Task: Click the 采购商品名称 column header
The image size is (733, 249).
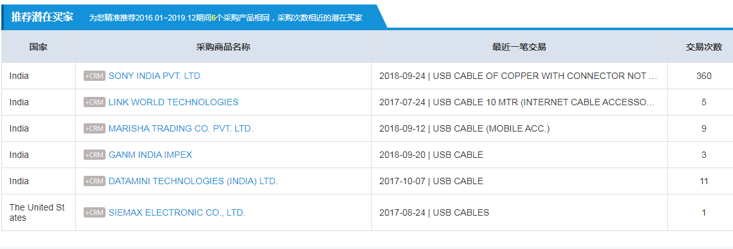Action: [x=223, y=47]
